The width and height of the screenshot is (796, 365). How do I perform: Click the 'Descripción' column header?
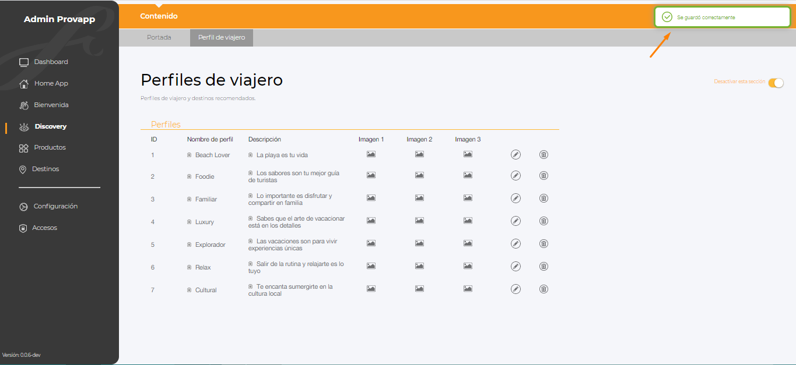[265, 139]
